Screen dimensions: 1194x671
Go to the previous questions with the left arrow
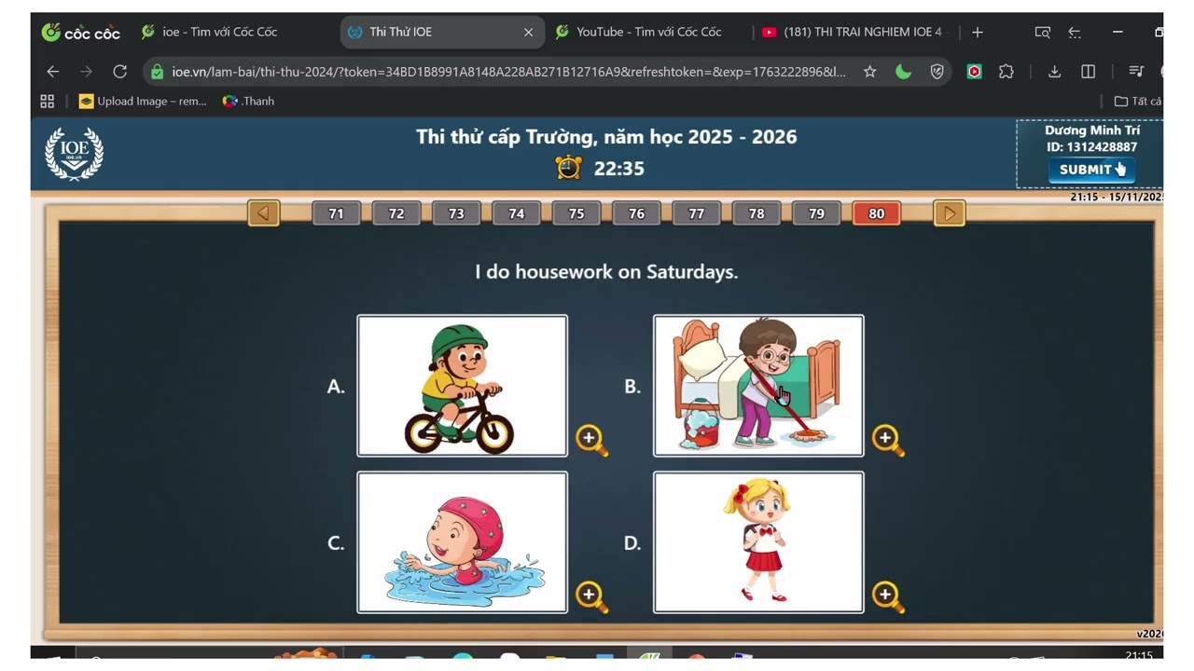click(264, 213)
